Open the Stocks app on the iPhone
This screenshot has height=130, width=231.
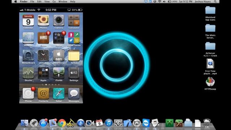pos(28,73)
